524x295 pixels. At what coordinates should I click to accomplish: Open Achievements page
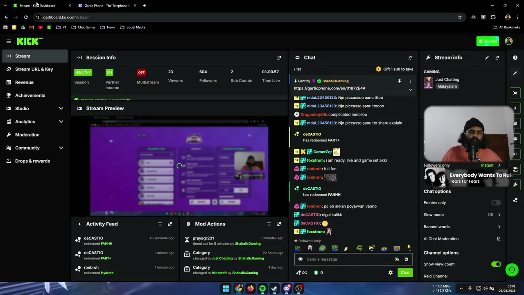pyautogui.click(x=35, y=95)
